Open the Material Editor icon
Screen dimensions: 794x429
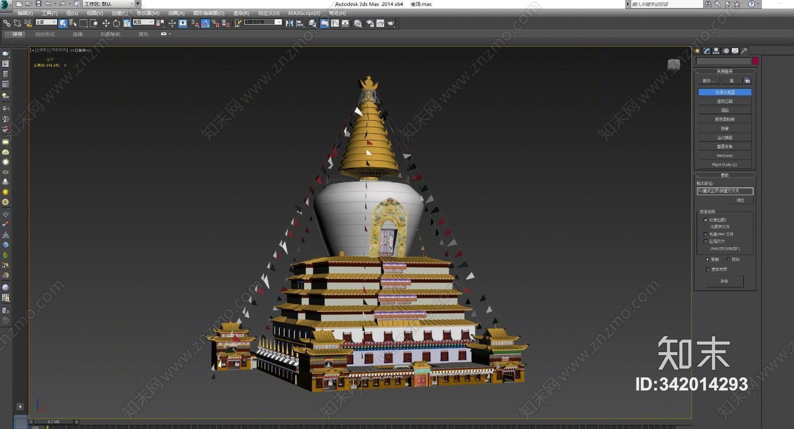[x=358, y=23]
